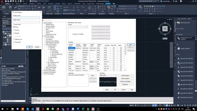Click the N direction on the ViewCube compass
The width and height of the screenshot is (197, 111).
[165, 23]
